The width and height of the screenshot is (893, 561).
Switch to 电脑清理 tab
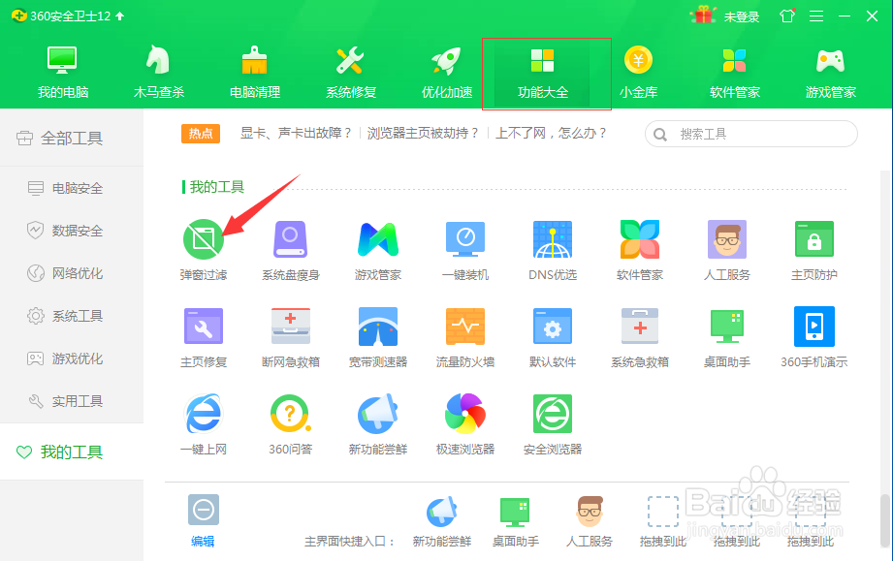[255, 73]
